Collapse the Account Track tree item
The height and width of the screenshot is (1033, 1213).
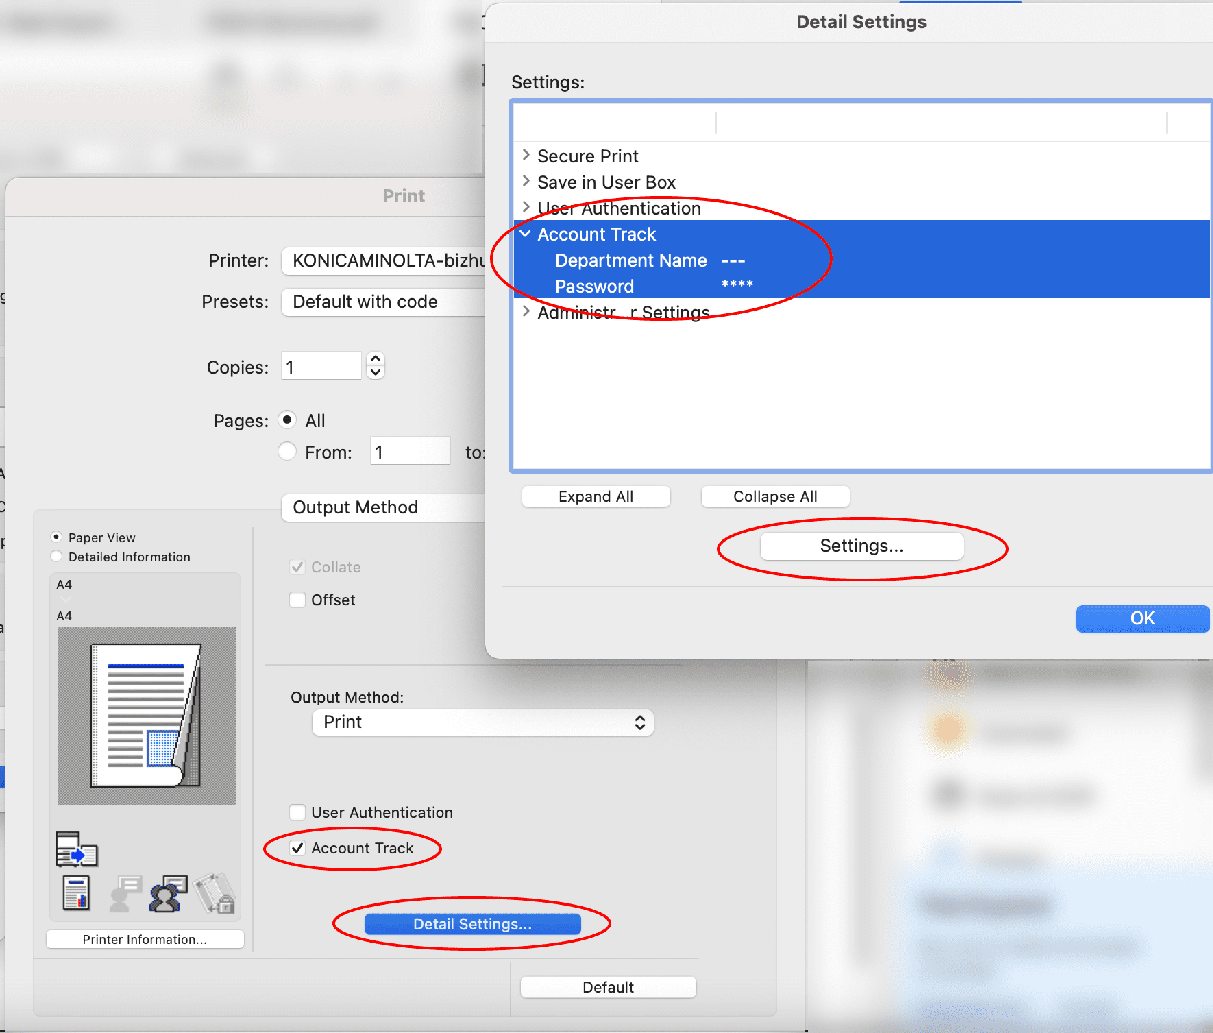(x=526, y=234)
